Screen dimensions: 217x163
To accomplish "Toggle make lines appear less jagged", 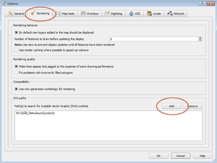I will coord(16,66).
